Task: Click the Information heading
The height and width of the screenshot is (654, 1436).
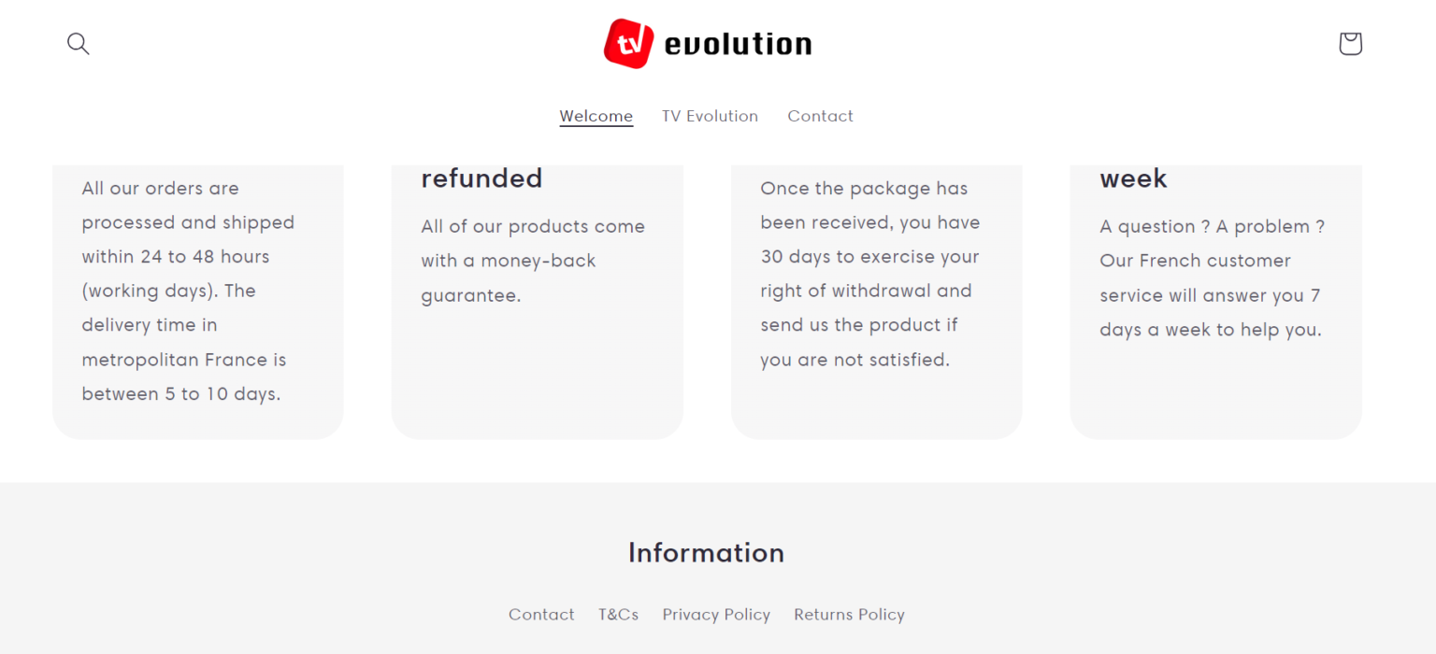Action: (706, 552)
